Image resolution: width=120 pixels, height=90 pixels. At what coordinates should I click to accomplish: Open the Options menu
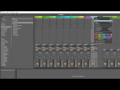13,12
